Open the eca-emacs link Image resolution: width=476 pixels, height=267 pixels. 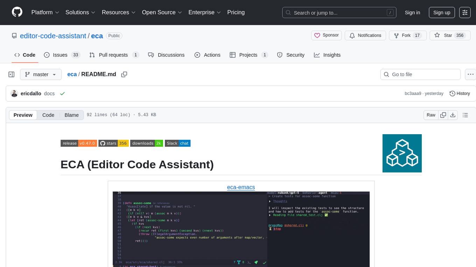(241, 187)
